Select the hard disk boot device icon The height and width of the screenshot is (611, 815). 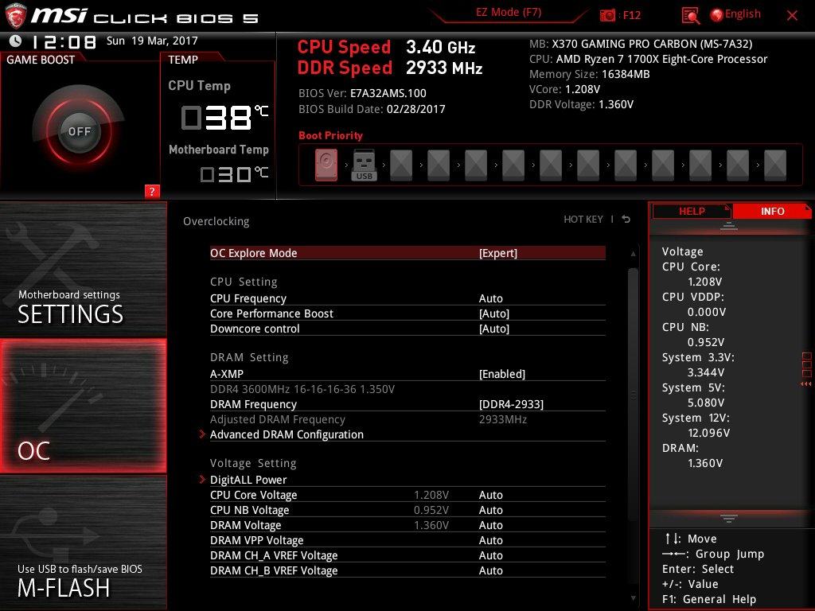pos(326,165)
